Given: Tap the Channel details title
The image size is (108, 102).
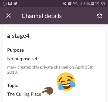Looking at the screenshot, I should 42,16.
